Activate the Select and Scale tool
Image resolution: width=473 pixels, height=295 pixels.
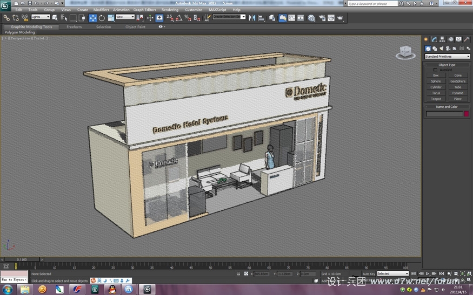111,18
